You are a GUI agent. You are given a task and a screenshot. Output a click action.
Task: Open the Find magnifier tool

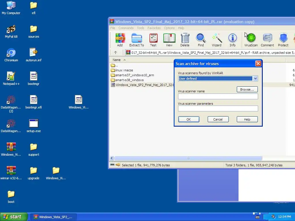click(x=201, y=40)
